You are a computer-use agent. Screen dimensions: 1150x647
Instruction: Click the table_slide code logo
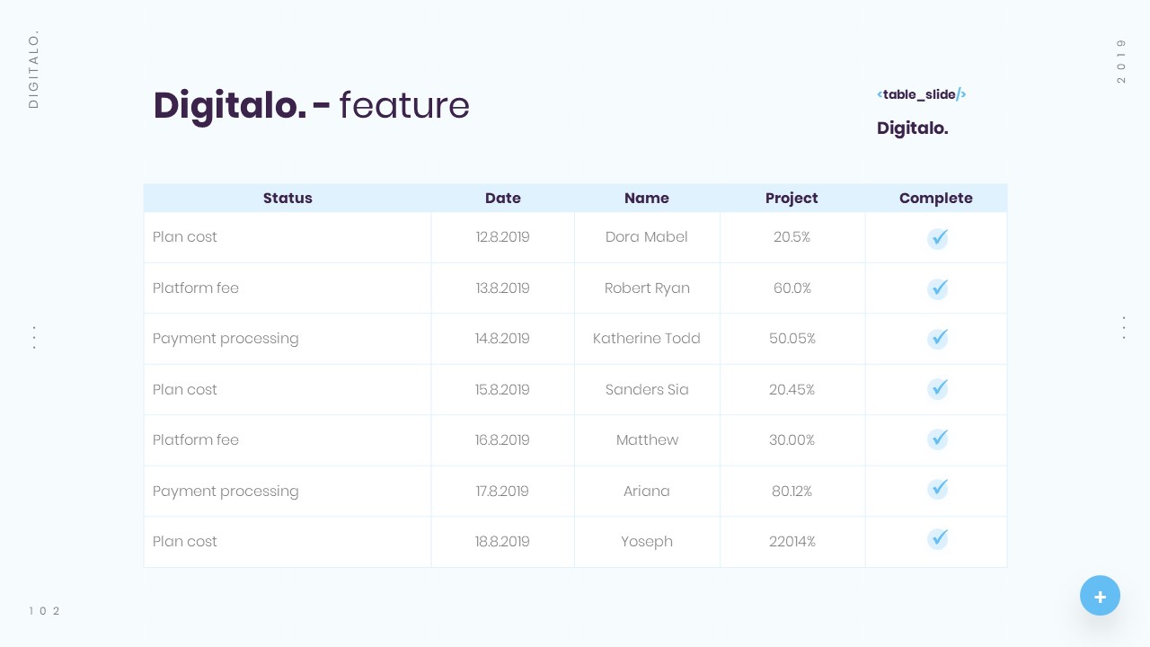(x=922, y=94)
